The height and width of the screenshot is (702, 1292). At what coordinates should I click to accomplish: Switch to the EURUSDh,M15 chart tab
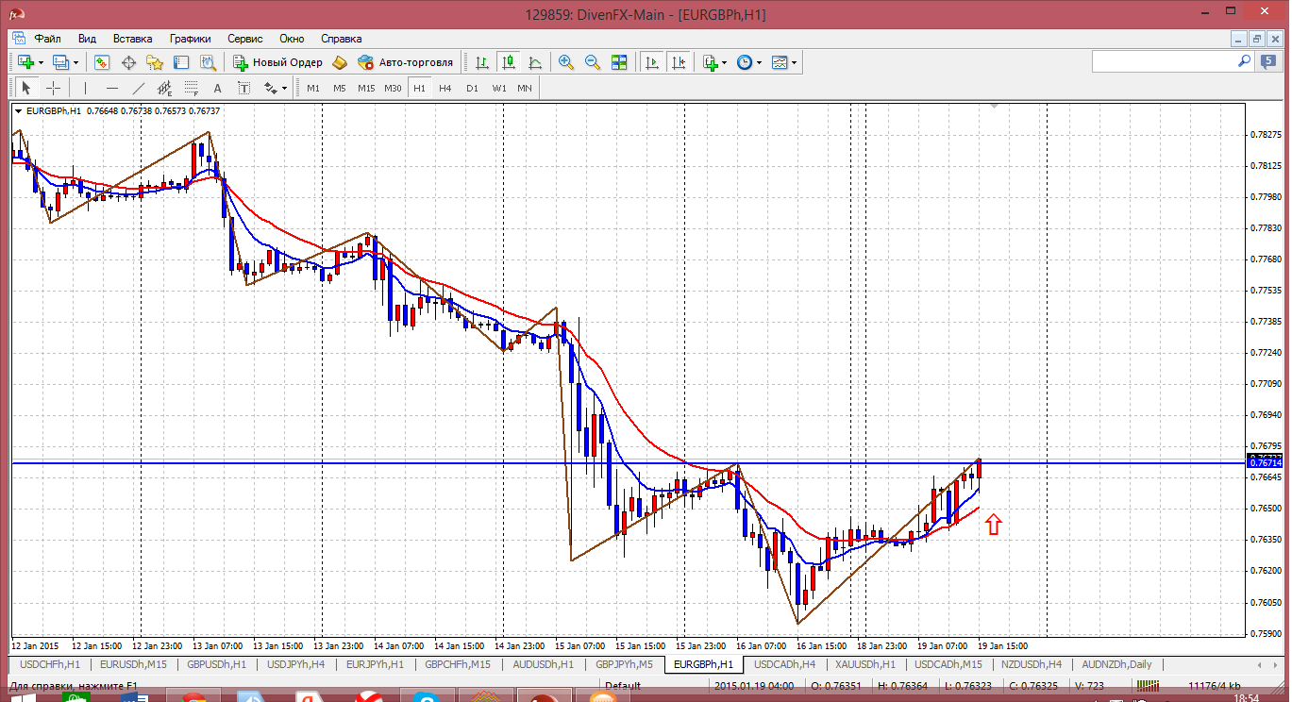pyautogui.click(x=133, y=664)
